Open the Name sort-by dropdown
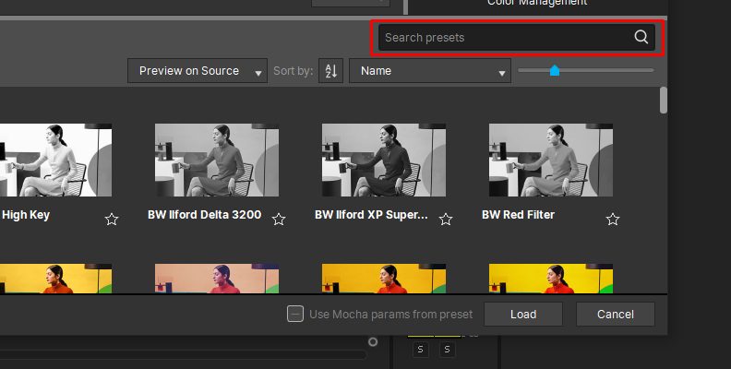The height and width of the screenshot is (369, 731). (x=430, y=71)
